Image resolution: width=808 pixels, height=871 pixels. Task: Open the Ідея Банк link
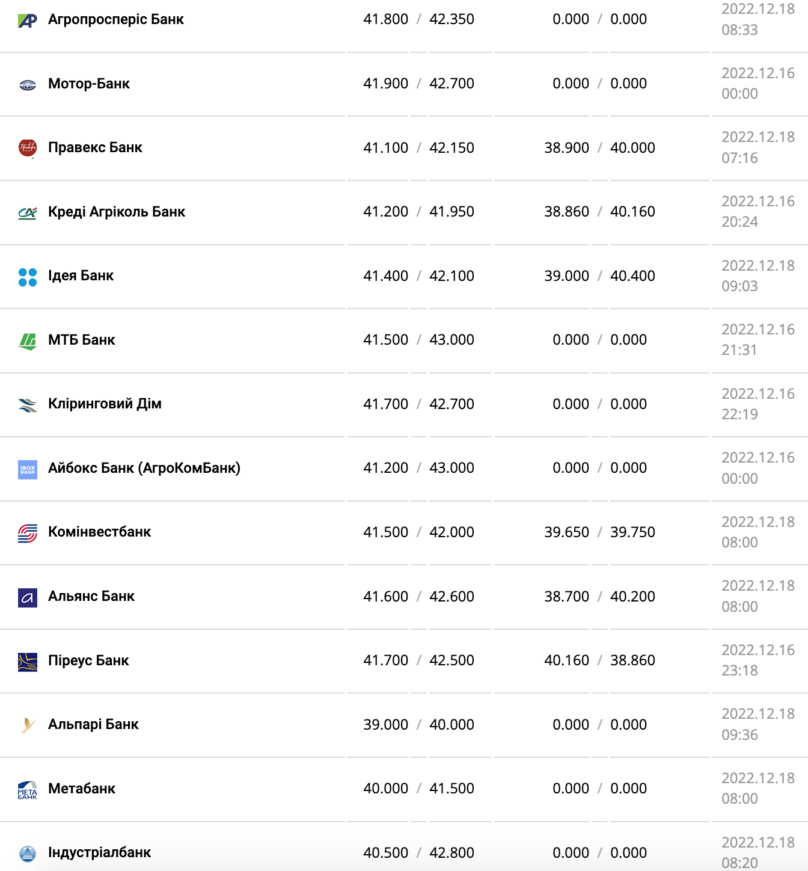[81, 275]
